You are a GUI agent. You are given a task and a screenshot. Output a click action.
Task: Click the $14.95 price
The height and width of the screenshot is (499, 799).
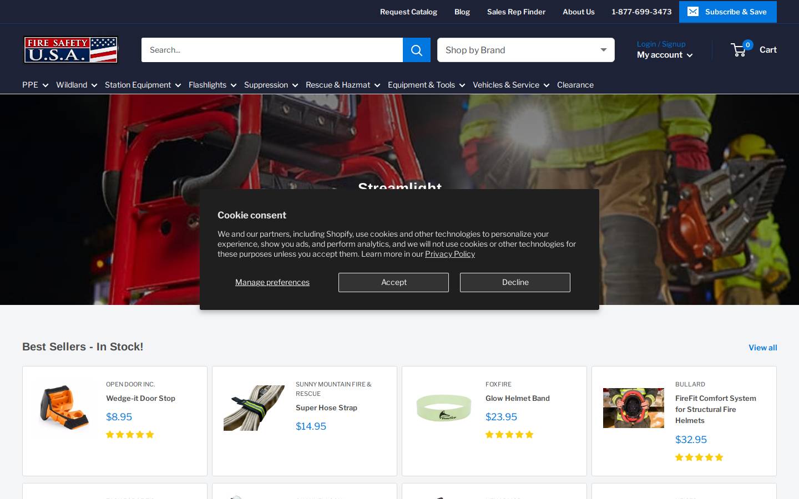click(x=311, y=426)
